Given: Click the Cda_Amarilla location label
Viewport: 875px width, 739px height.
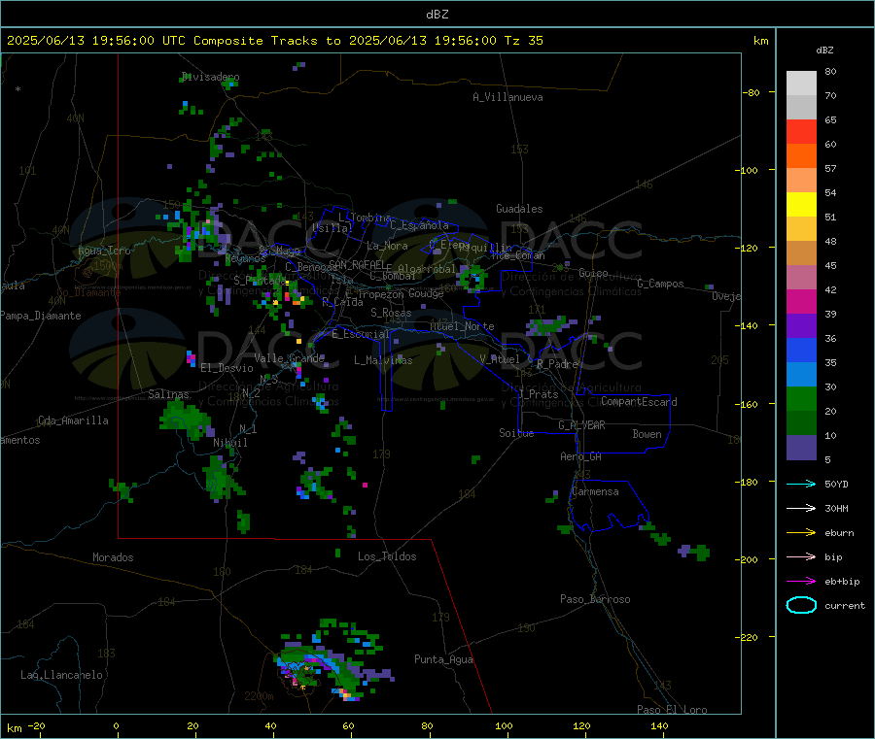Looking at the screenshot, I should [74, 420].
